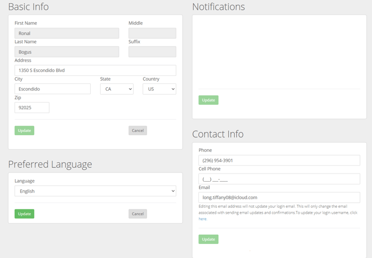Click Update in the Contact Info panel
Viewport: 372px width, 258px height.
[208, 239]
